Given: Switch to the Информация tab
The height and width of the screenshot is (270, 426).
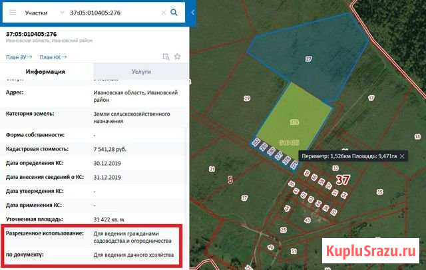Looking at the screenshot, I should tap(45, 72).
